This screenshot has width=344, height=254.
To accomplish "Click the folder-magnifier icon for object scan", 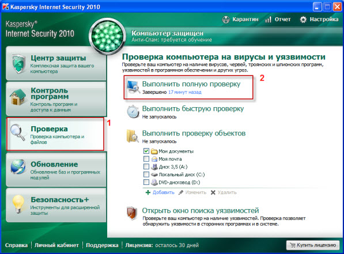I will 133,136.
